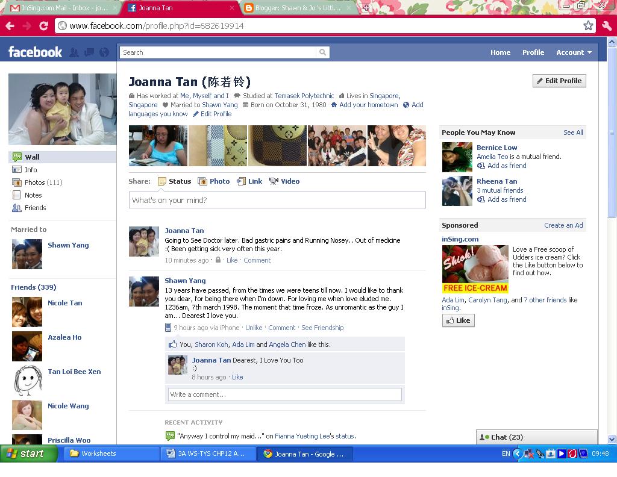Image resolution: width=617 pixels, height=477 pixels.
Task: Click the privacy lock icon on post
Action: tap(218, 260)
